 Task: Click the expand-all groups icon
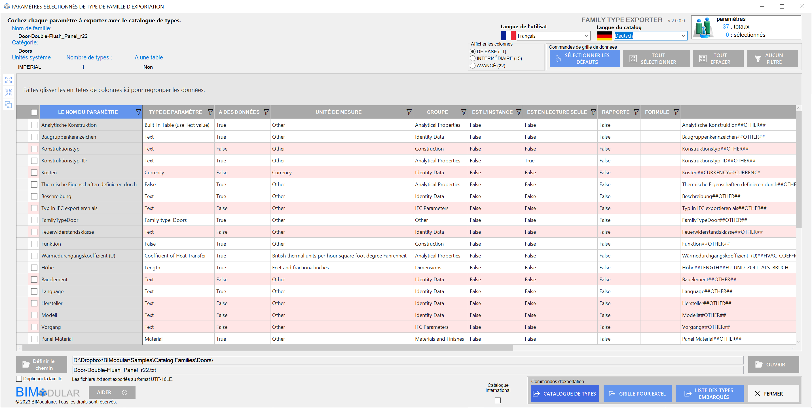[x=9, y=80]
